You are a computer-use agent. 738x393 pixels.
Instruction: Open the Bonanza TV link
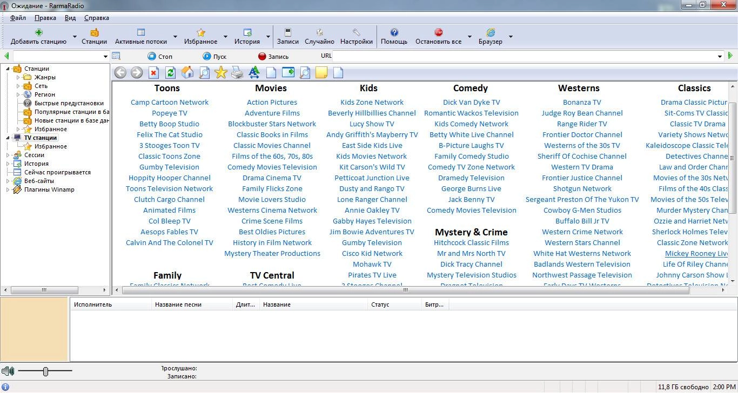click(582, 102)
